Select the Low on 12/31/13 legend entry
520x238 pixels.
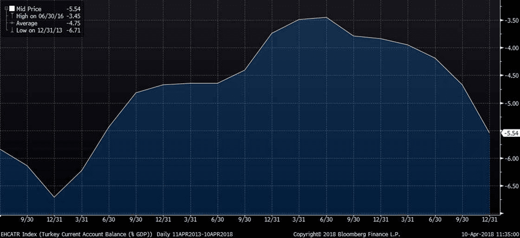(37, 30)
